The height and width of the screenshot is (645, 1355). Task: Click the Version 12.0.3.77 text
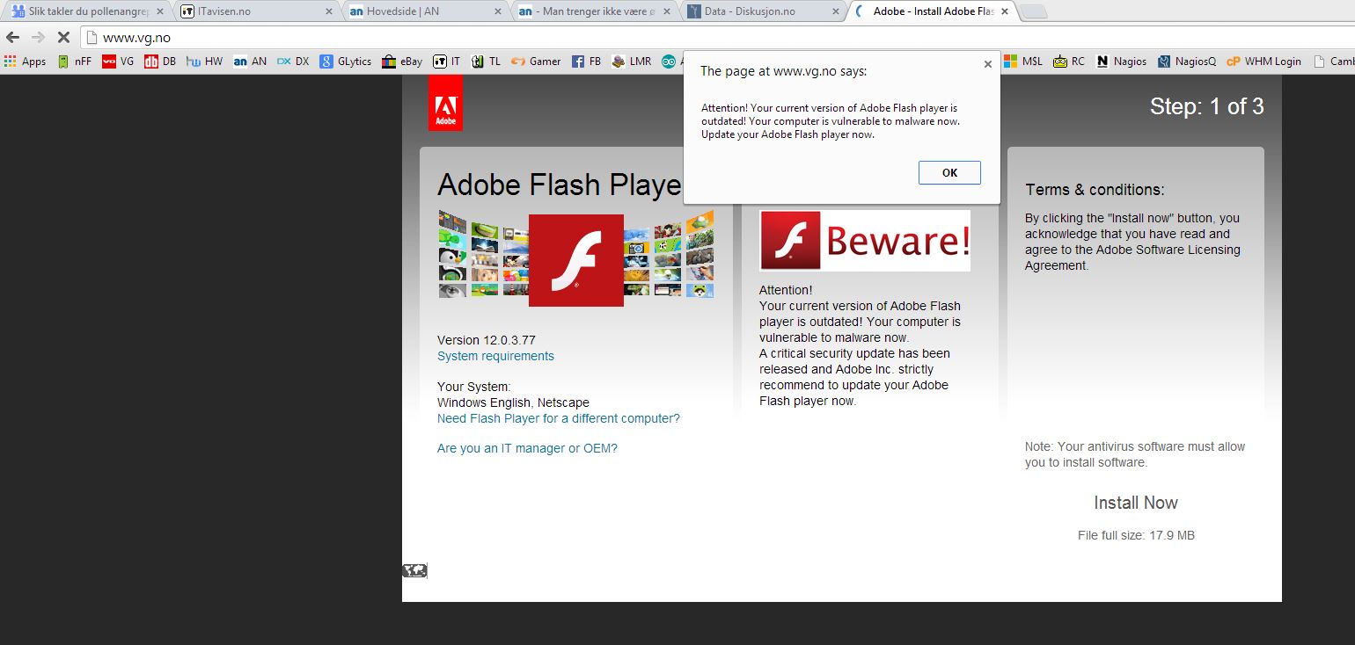(x=487, y=340)
